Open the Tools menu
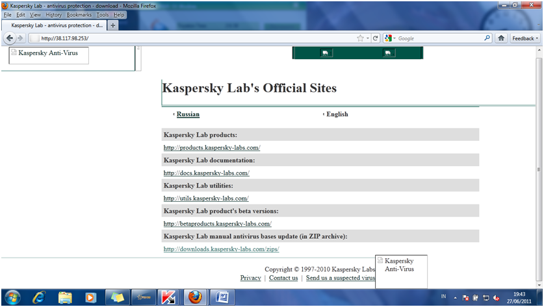Image resolution: width=544 pixels, height=307 pixels. point(102,14)
